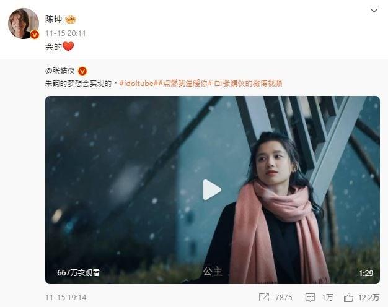Click the comment bubble icon
Screen dimensions: 388x307
[x=310, y=297]
